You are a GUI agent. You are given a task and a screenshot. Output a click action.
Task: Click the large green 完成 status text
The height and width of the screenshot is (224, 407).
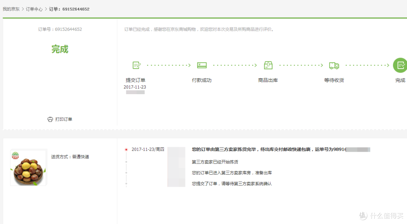pos(60,49)
